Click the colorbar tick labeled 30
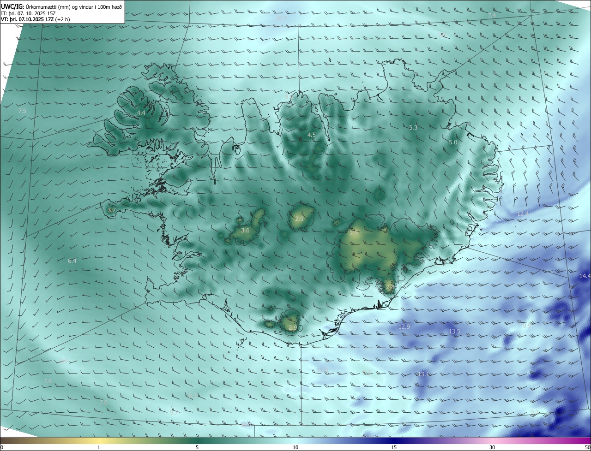The image size is (591, 451). pos(492,447)
